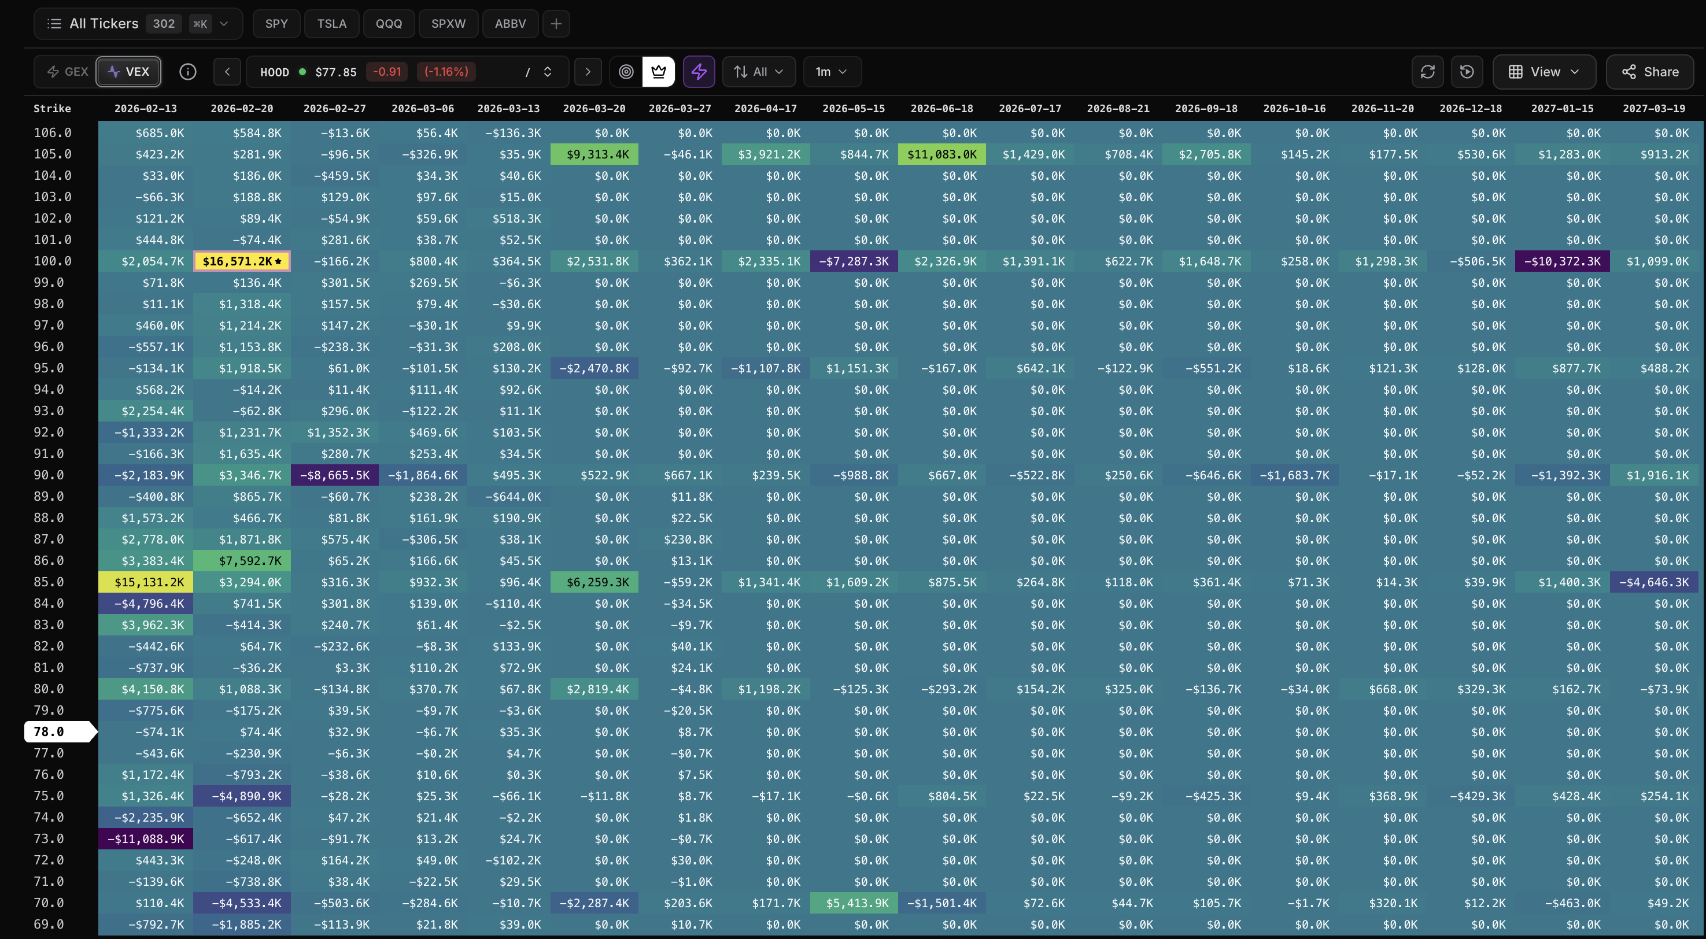This screenshot has width=1706, height=939.
Task: Click the target concentric circles icon
Action: pyautogui.click(x=626, y=72)
